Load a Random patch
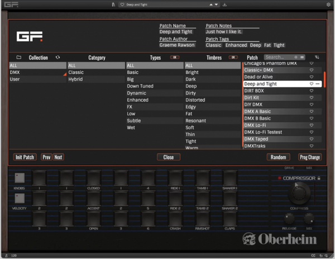 point(279,157)
